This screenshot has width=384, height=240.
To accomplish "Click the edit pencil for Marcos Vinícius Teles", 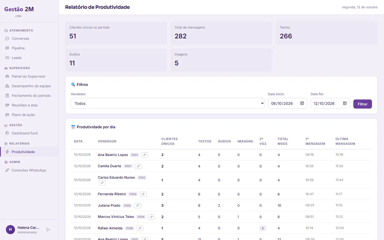I will pos(151,217).
